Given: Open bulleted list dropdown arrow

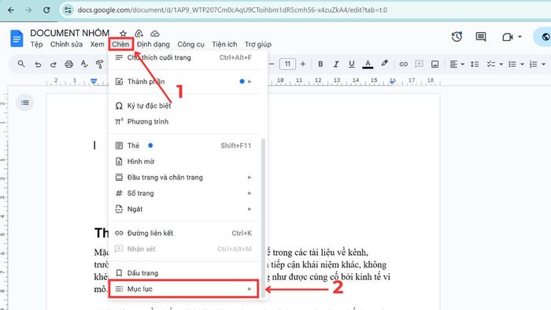Looking at the screenshot, I should [x=522, y=65].
